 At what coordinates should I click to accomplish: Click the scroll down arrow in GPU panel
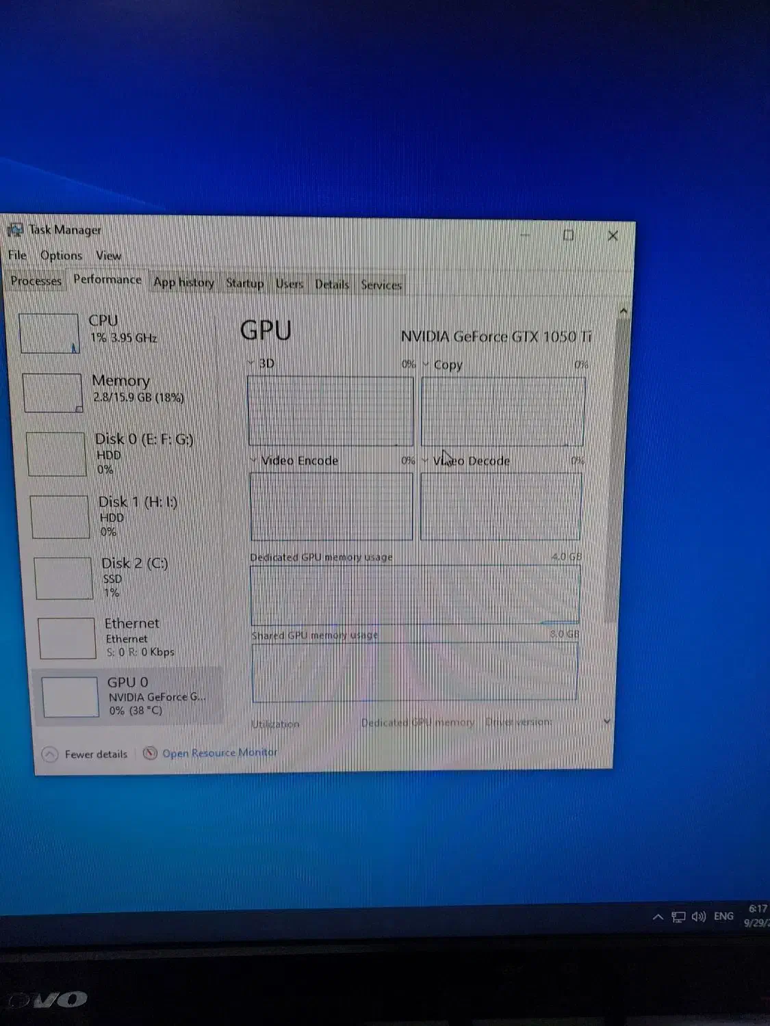(607, 721)
